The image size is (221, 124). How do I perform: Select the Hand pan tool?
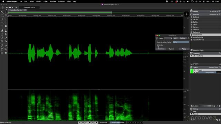point(2,49)
